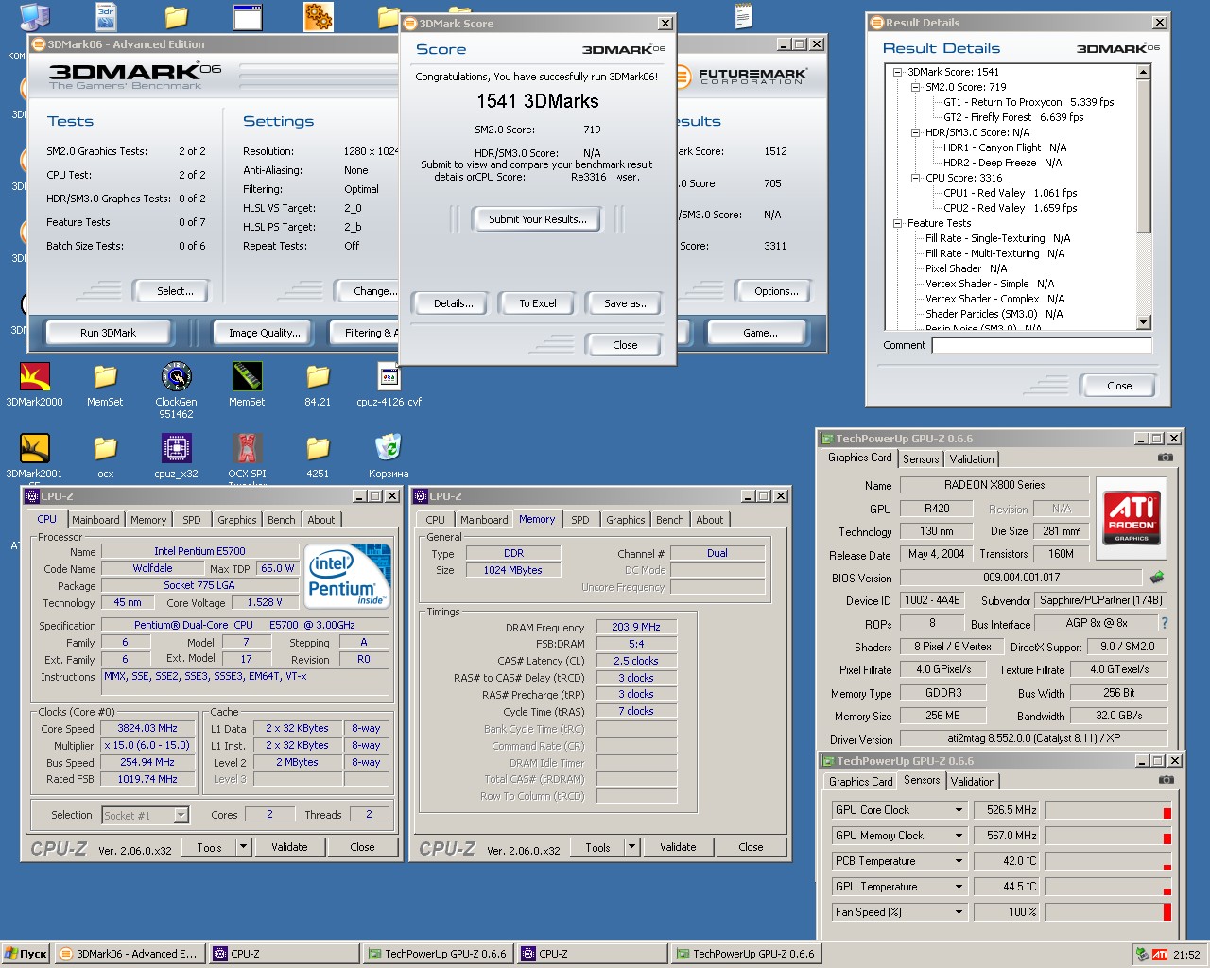Open the cpuz-4126.cvf file icon
Image resolution: width=1210 pixels, height=968 pixels.
389,377
